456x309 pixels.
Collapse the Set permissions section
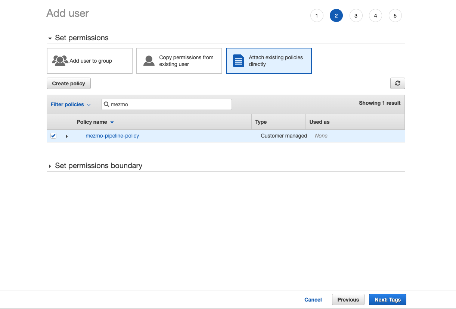click(x=50, y=38)
